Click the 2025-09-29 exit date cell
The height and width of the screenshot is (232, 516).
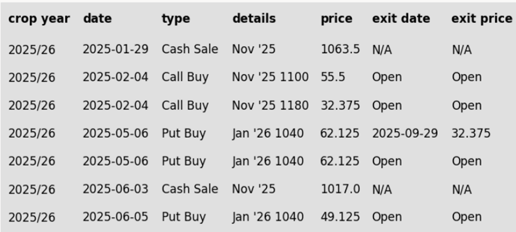[x=405, y=133]
